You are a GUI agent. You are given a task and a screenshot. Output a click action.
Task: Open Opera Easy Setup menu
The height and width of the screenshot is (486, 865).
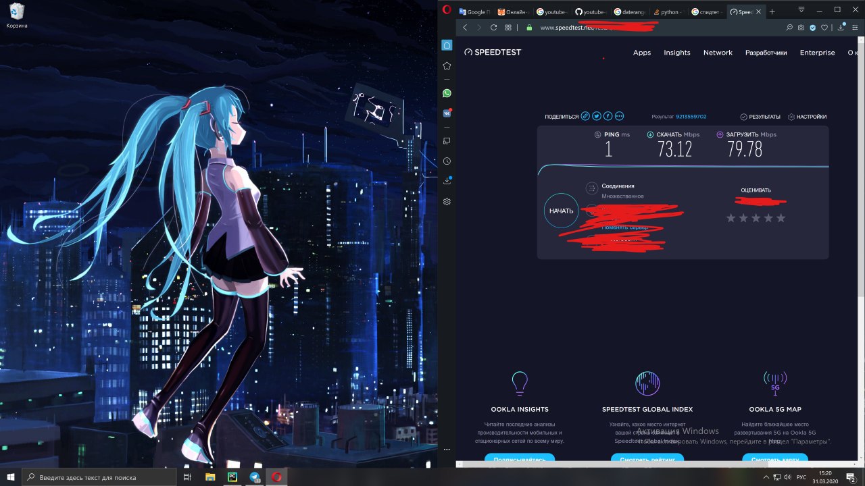[856, 28]
